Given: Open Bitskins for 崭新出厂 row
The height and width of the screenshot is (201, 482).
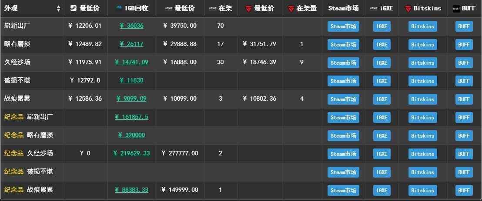Looking at the screenshot, I should pos(423,26).
